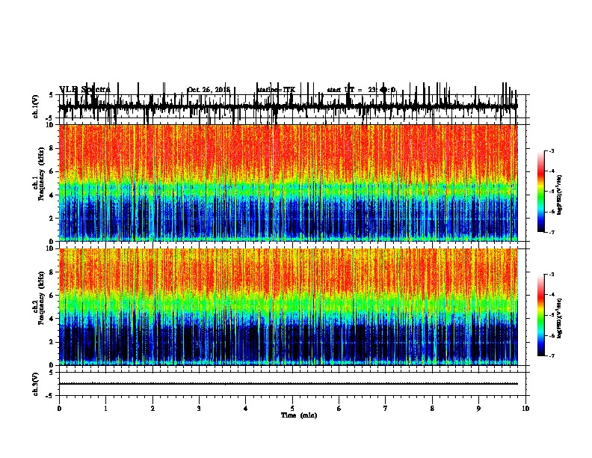Click time-axis tick label '1' at bottom
Screen dimensions: 592x458
(x=105, y=409)
